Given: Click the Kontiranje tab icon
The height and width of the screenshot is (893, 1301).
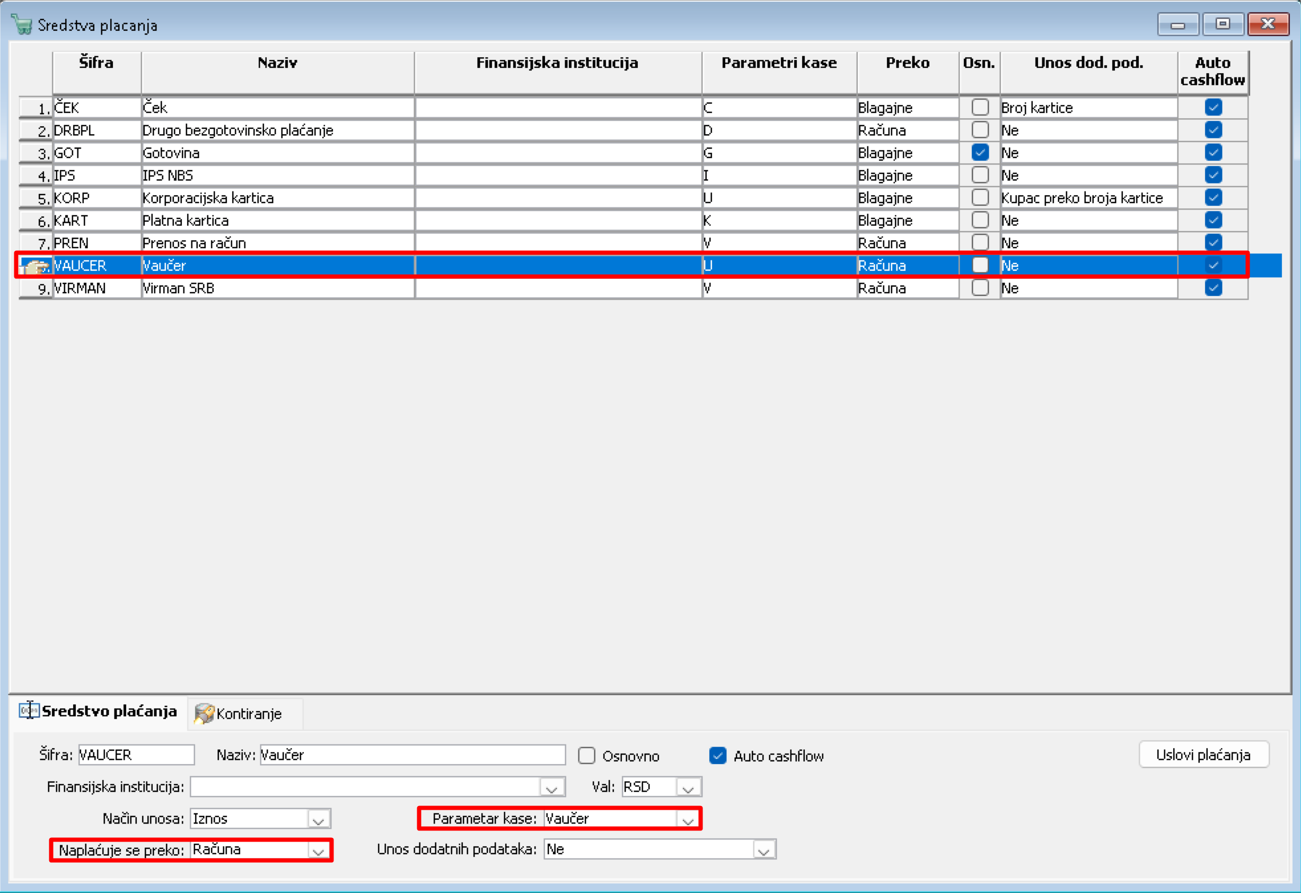Looking at the screenshot, I should [x=204, y=713].
